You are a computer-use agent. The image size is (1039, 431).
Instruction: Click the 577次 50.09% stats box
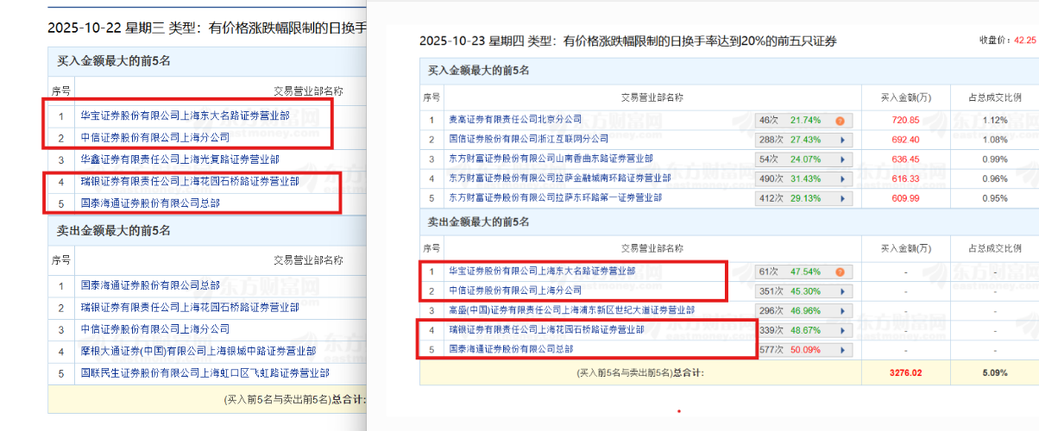[x=804, y=350]
